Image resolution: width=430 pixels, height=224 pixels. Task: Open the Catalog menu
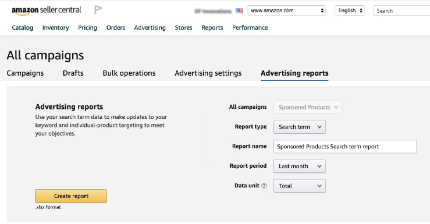coord(23,28)
